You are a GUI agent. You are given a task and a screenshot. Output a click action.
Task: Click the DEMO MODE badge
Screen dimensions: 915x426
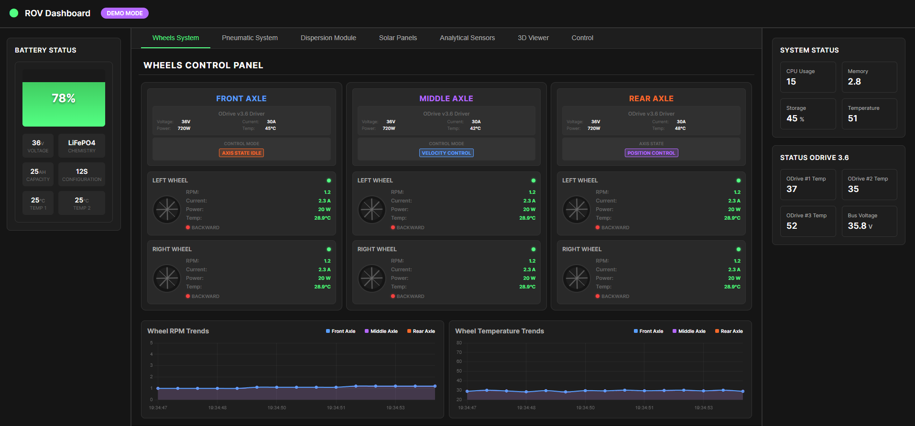pyautogui.click(x=125, y=13)
